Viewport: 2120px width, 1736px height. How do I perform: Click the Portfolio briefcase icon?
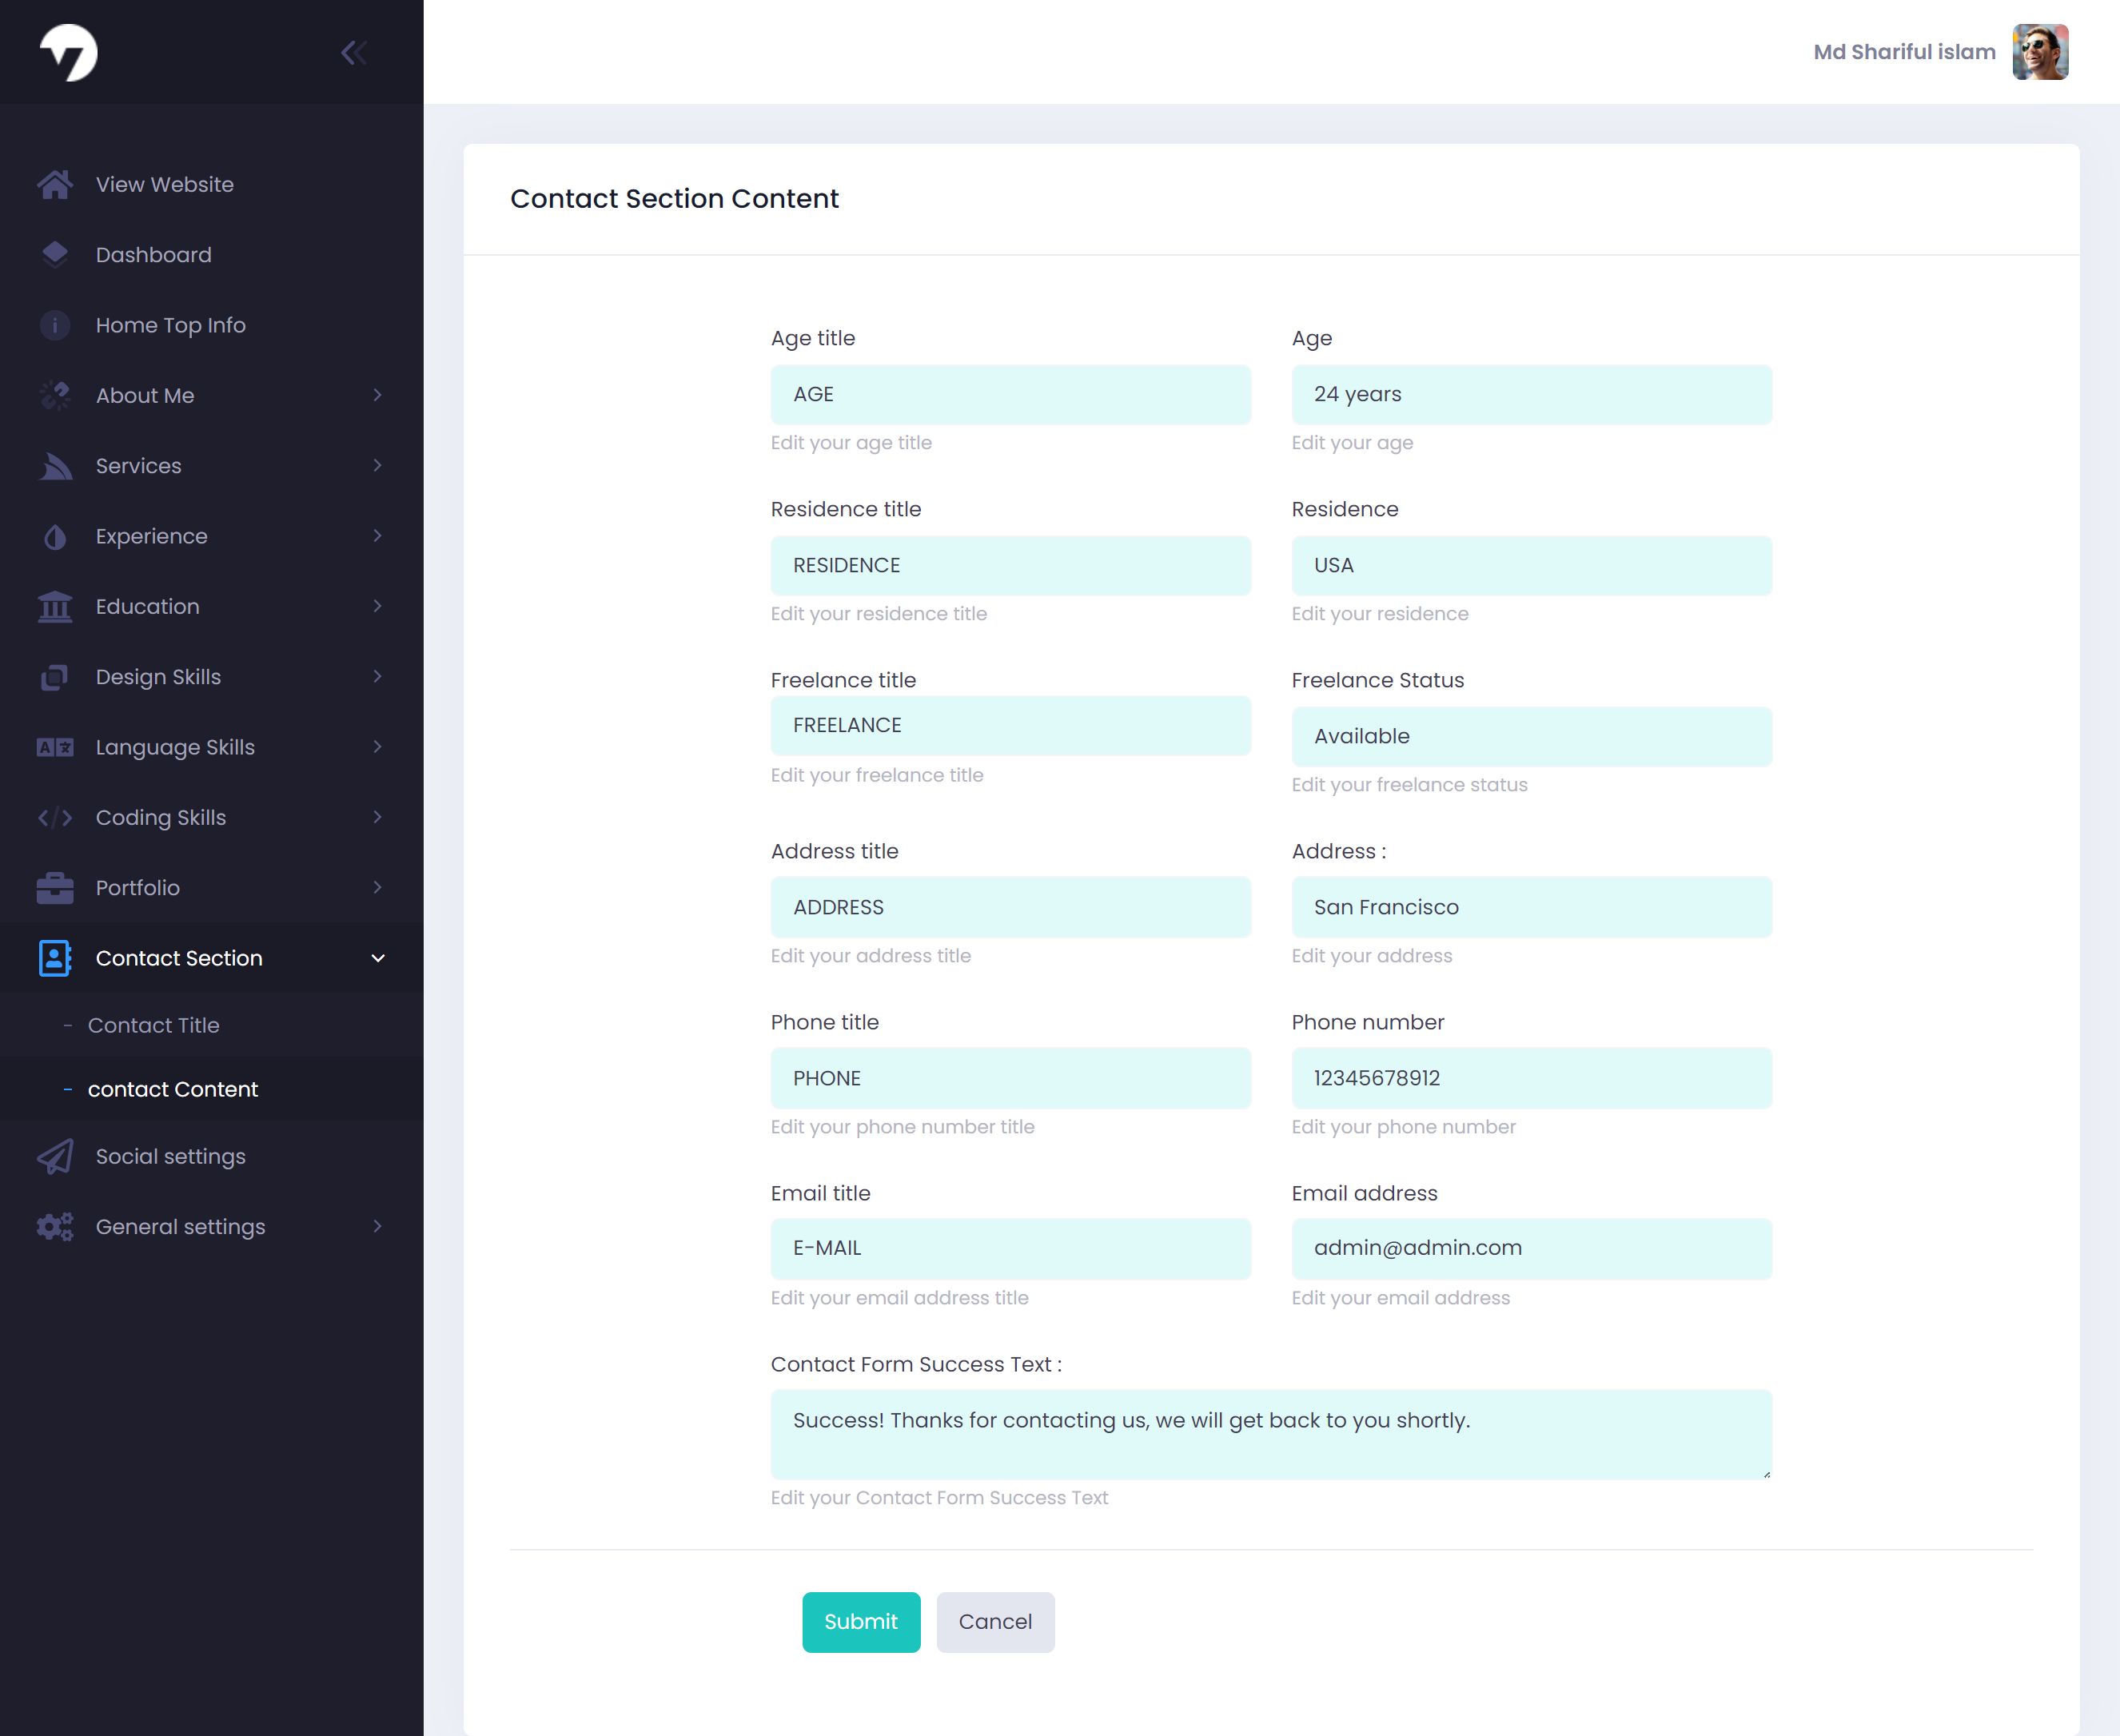[55, 888]
